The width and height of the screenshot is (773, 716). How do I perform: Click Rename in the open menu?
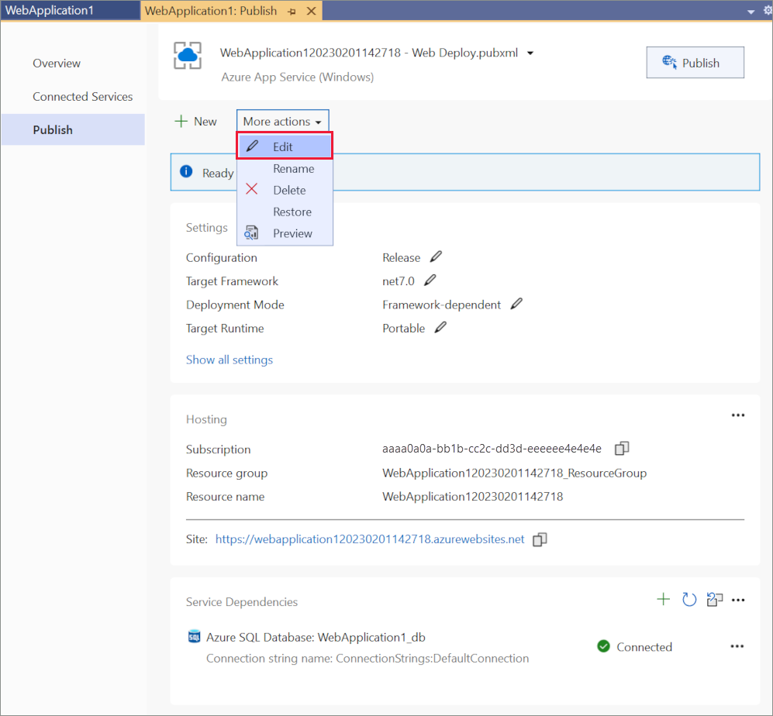[293, 168]
